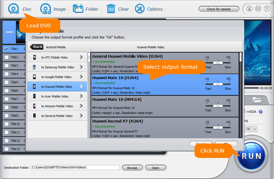Check the Title5 checkbox
The height and width of the screenshot is (179, 274).
pos(7,82)
